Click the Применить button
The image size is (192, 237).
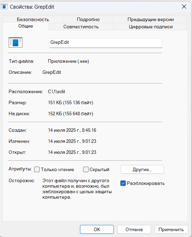[x=171, y=229]
